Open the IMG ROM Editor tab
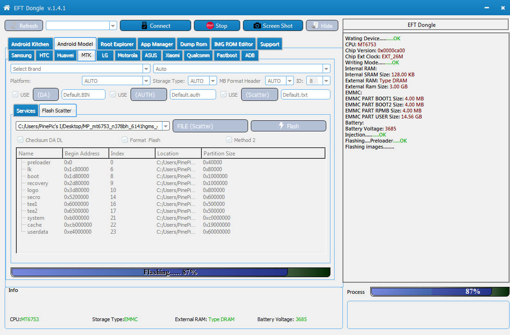Viewport: 510px width, 335px height. [233, 44]
